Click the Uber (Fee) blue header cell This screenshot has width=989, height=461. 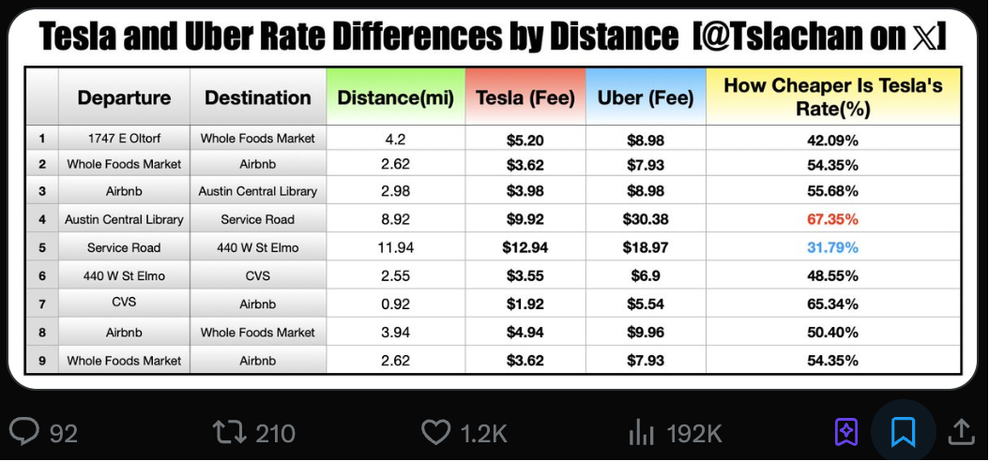pyautogui.click(x=646, y=97)
